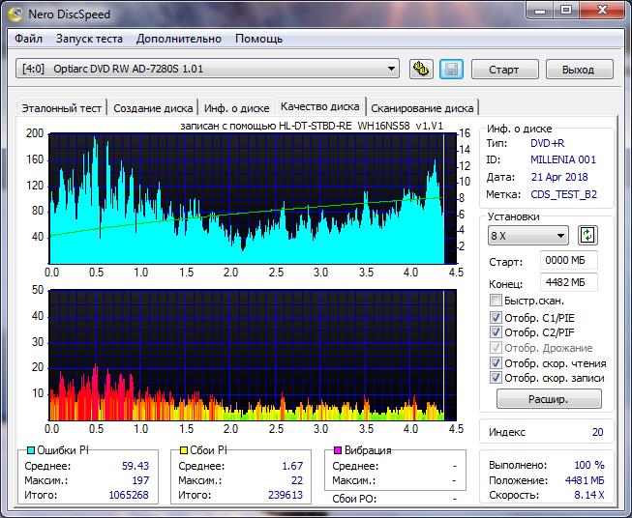632x518 pixels.
Task: Click the Расшир. button
Action: click(549, 398)
